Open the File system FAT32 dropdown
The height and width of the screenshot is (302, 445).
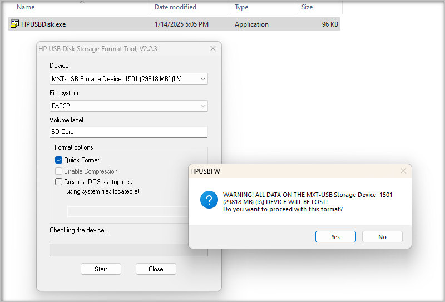128,106
